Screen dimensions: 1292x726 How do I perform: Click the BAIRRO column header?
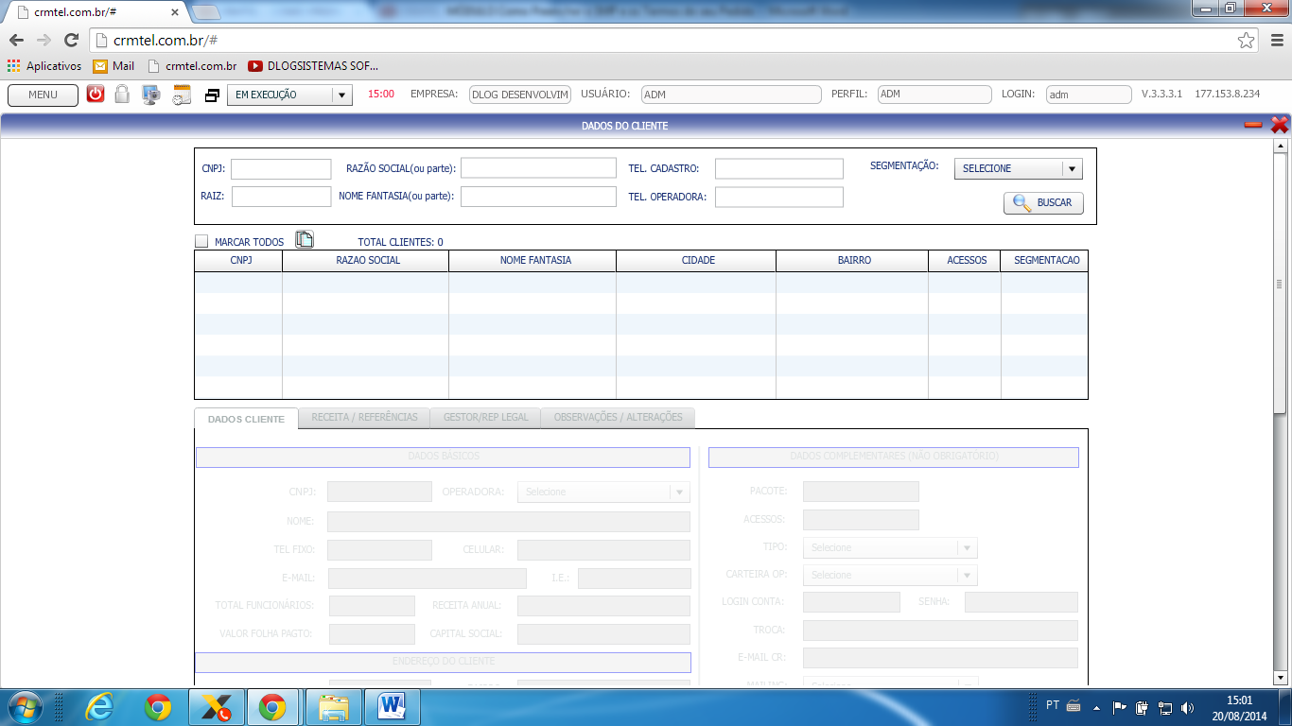(x=852, y=260)
